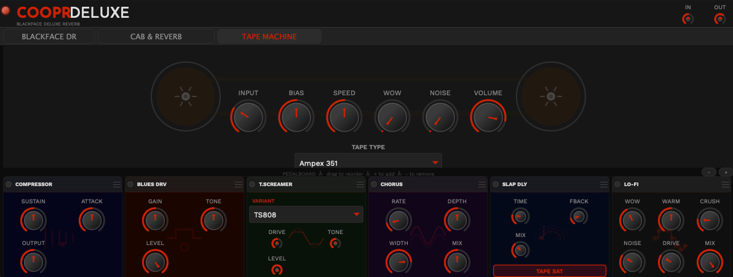Click the T.Screamer DRIVE knob
733x277 pixels.
click(277, 243)
